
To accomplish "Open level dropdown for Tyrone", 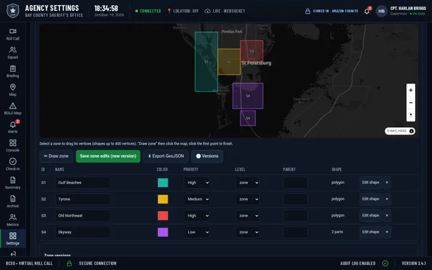I will (247, 199).
